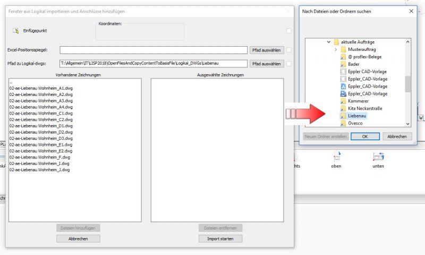Select the Musterauftrag folder icon

pos(343,49)
